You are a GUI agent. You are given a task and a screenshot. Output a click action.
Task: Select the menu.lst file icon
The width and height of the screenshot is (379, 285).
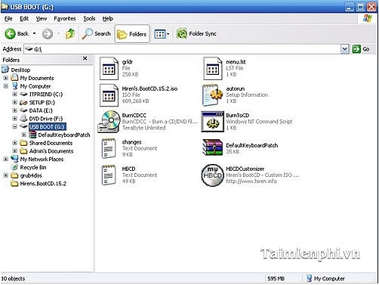tap(213, 69)
